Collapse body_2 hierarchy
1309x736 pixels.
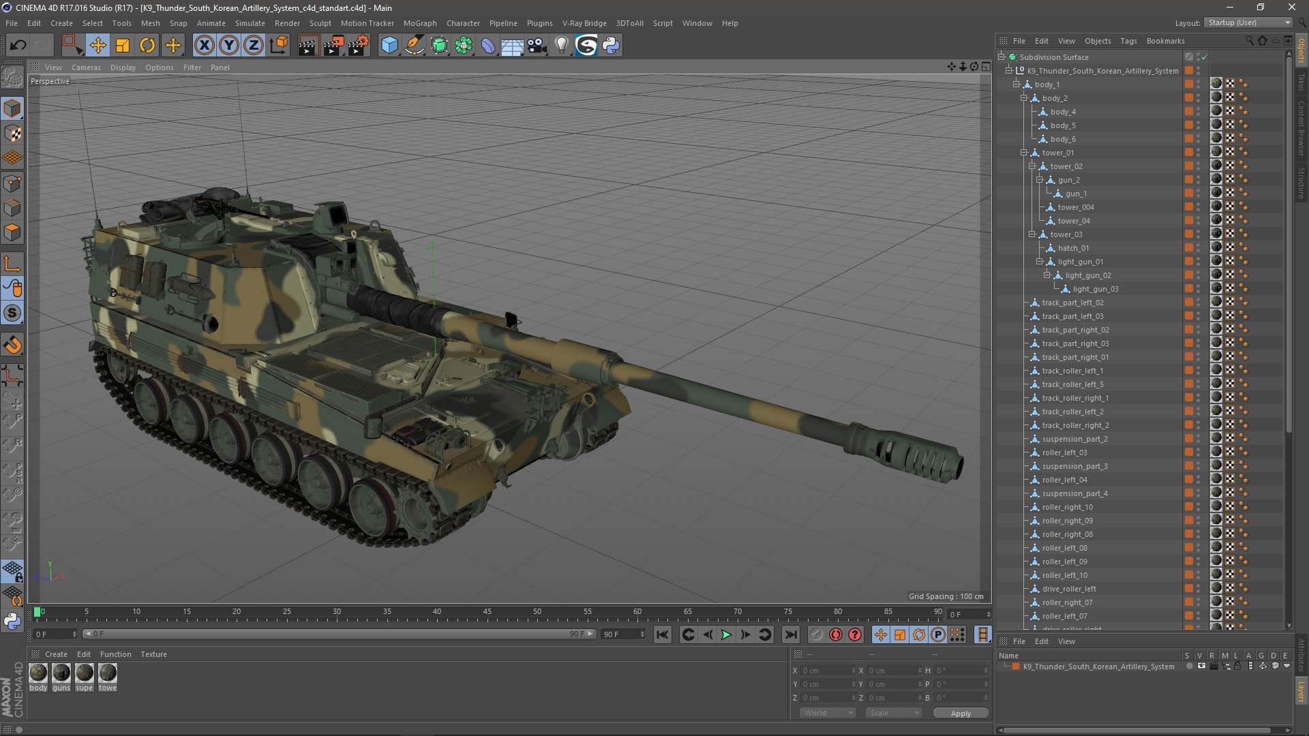coord(1024,98)
